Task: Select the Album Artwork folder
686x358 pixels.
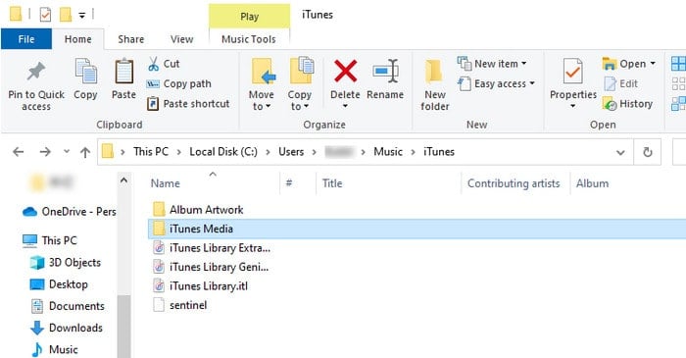Action: click(198, 210)
